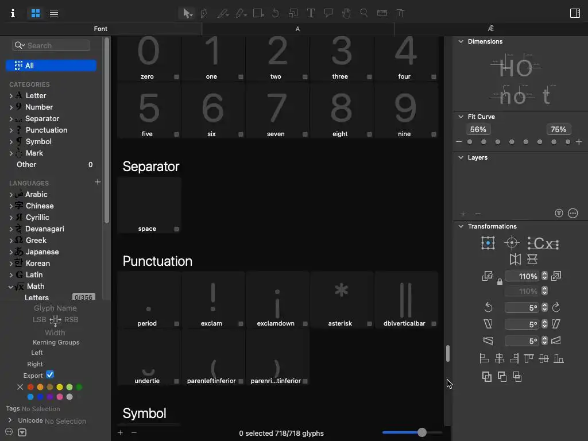The image size is (588, 441).
Task: Add a new language filter
Action: [x=98, y=182]
